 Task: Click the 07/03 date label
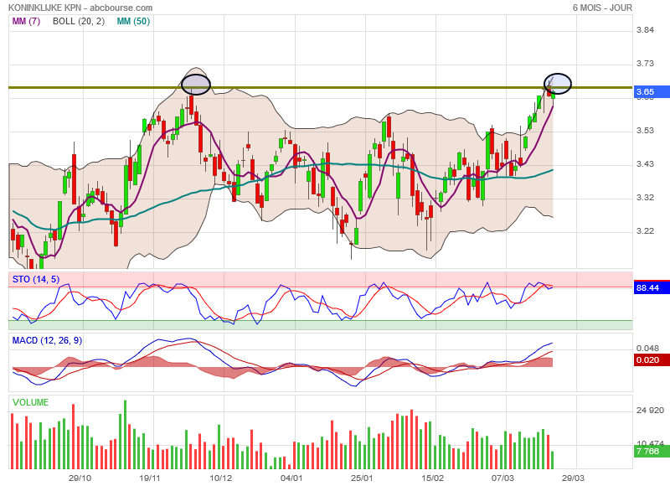(x=502, y=478)
